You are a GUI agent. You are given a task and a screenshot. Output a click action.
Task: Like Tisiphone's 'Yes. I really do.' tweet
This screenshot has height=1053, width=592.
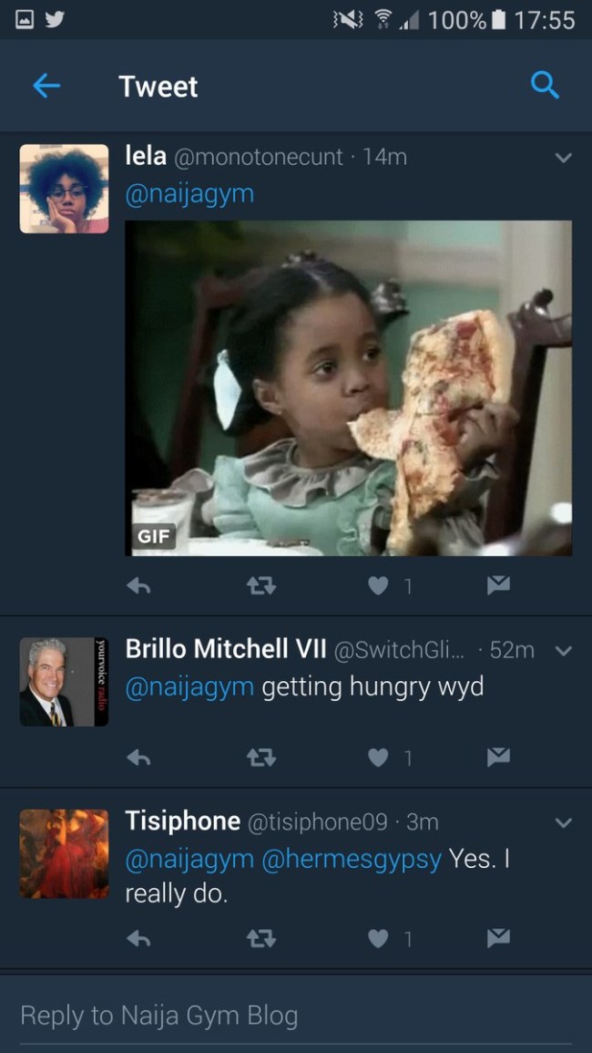click(x=379, y=938)
